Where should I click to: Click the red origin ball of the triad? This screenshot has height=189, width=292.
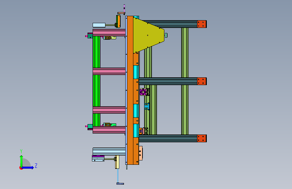pos(21,168)
